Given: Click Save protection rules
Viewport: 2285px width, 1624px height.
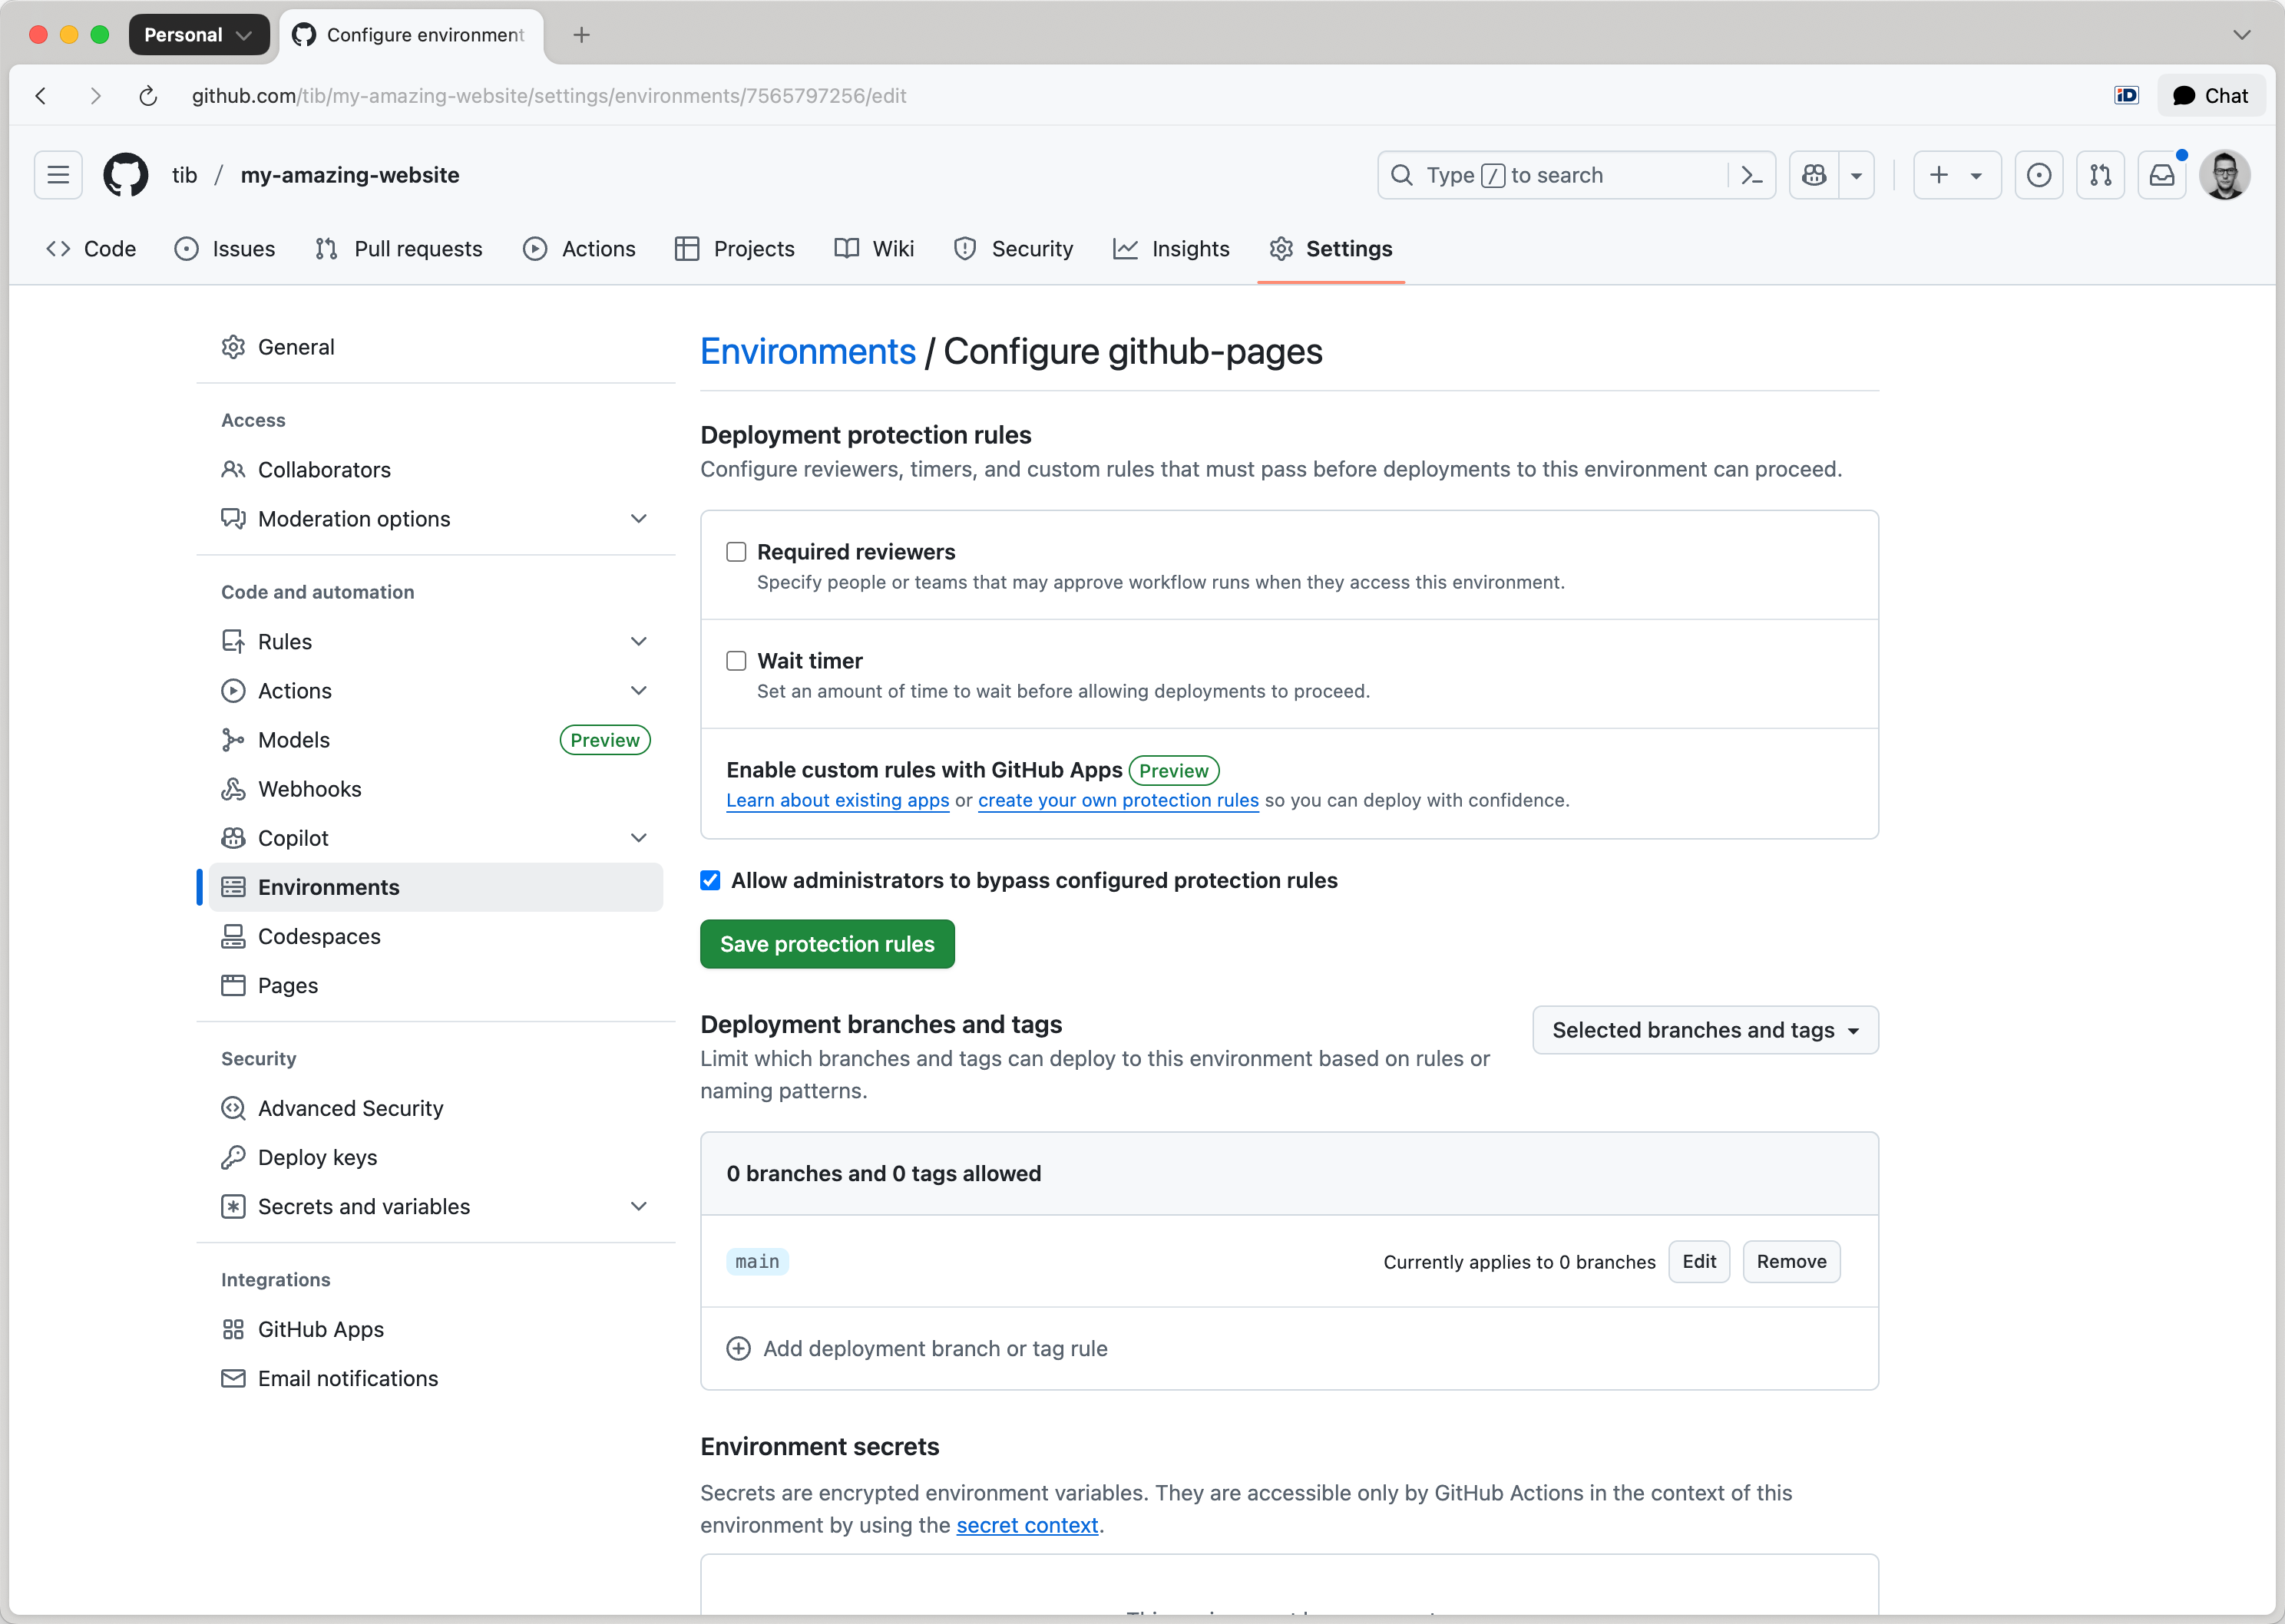Looking at the screenshot, I should click(x=828, y=943).
